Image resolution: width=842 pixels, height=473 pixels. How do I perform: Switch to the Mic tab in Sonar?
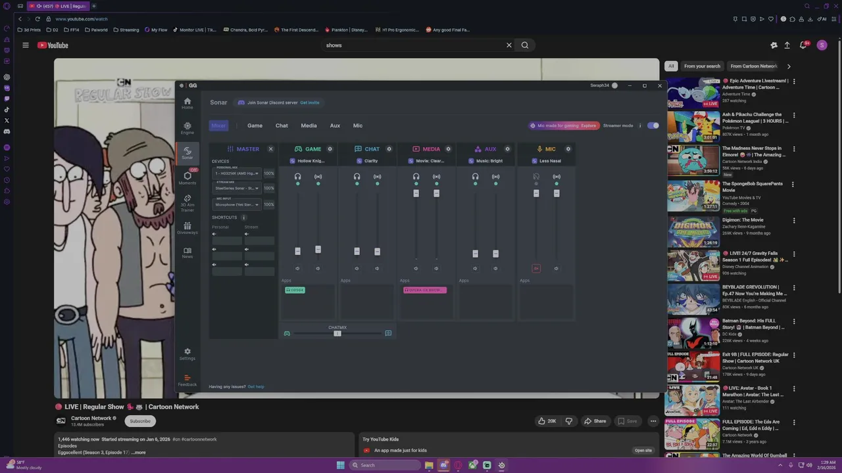(x=358, y=125)
